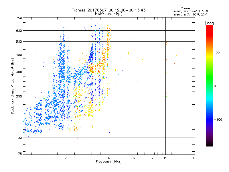229x172 pixels.
Task: Select the "mean, sd,O: -76.8, 16.9" line
Action: (x=191, y=11)
